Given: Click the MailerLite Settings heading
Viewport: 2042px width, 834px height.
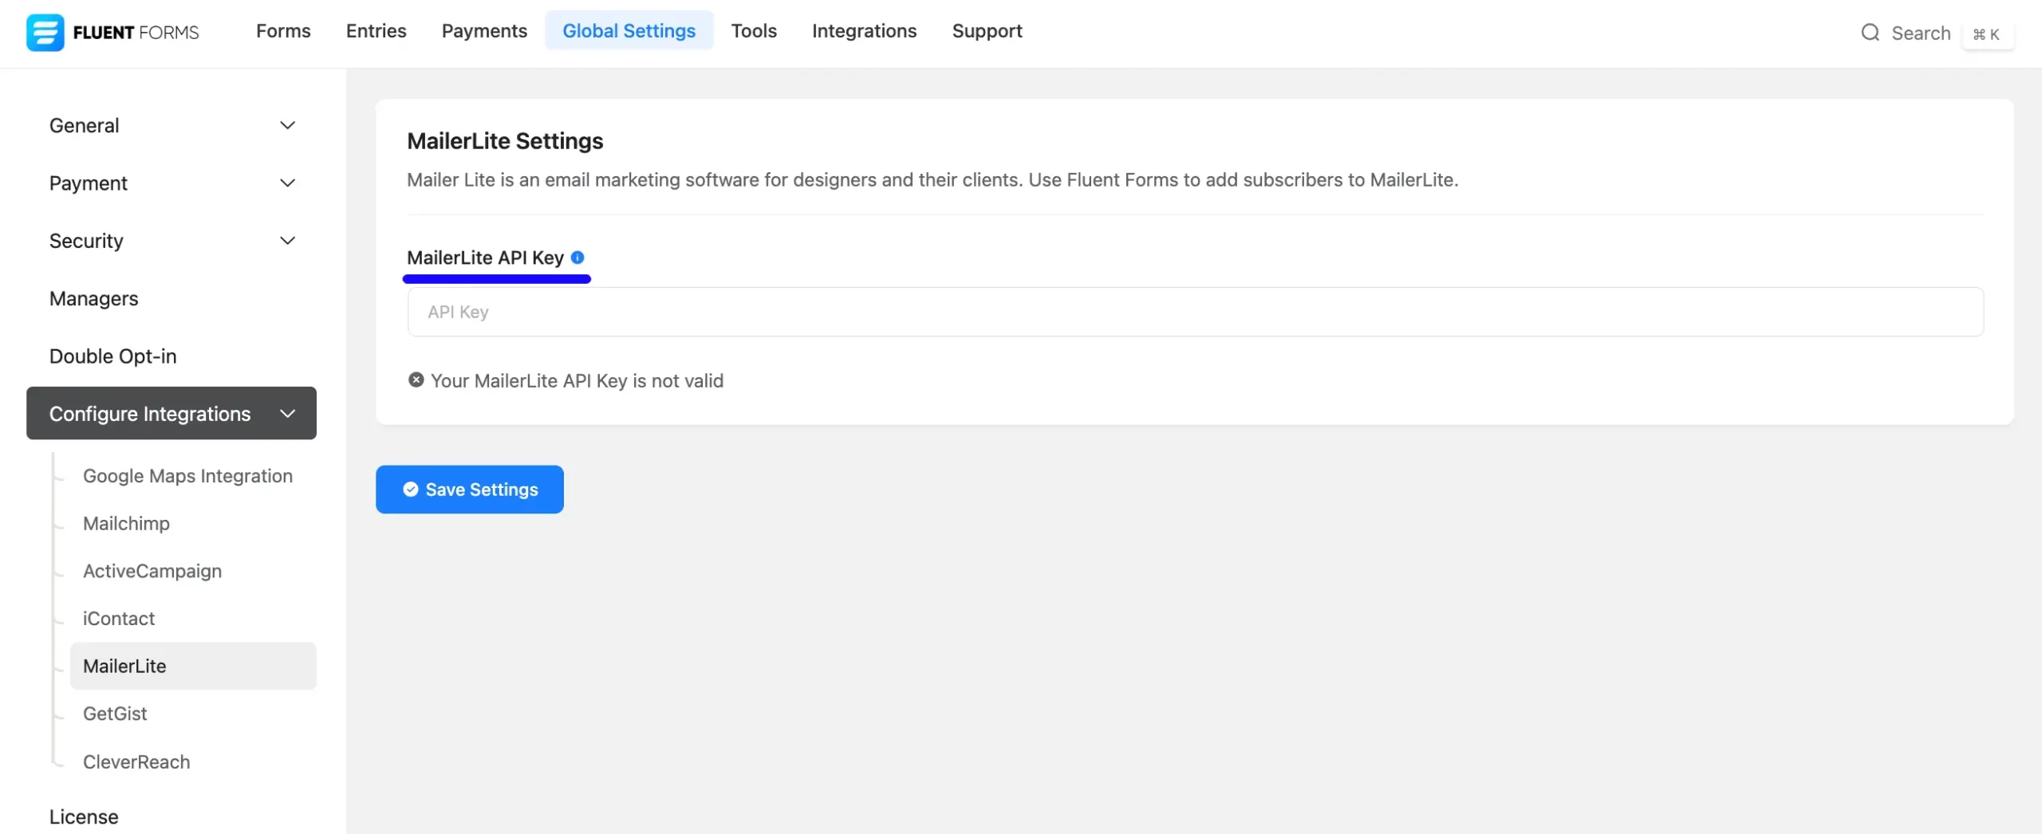Looking at the screenshot, I should pos(505,141).
